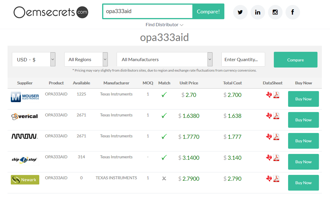Sort by Product column header
330x197 pixels.
click(x=56, y=83)
